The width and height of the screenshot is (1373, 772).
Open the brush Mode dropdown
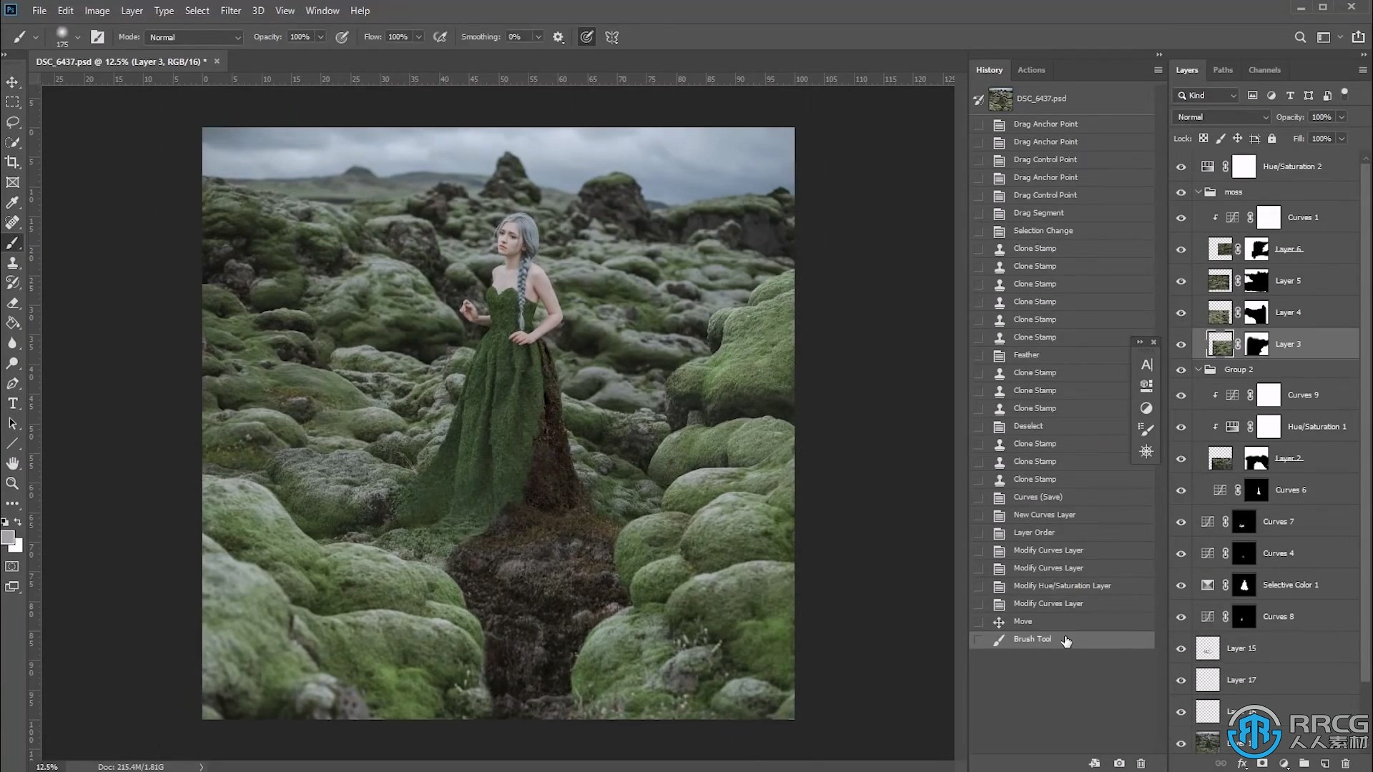tap(194, 37)
